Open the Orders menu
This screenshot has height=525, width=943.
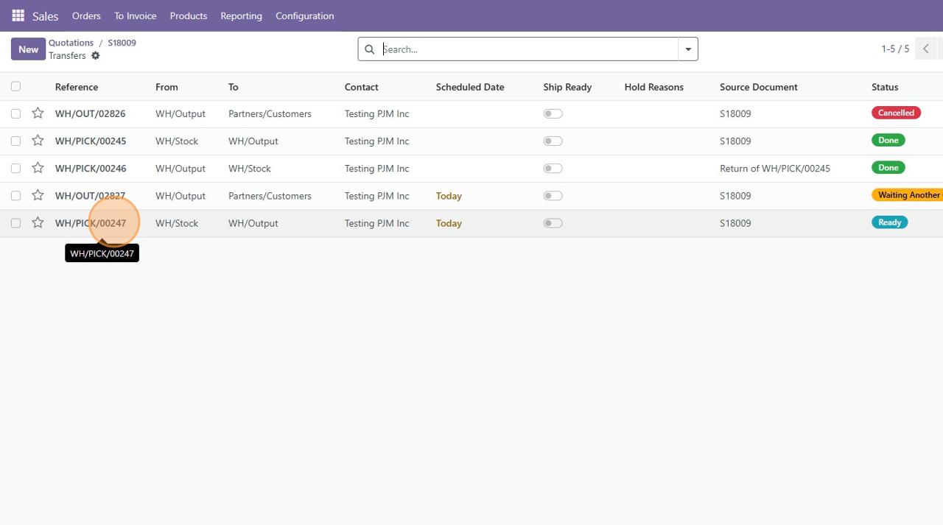(86, 15)
